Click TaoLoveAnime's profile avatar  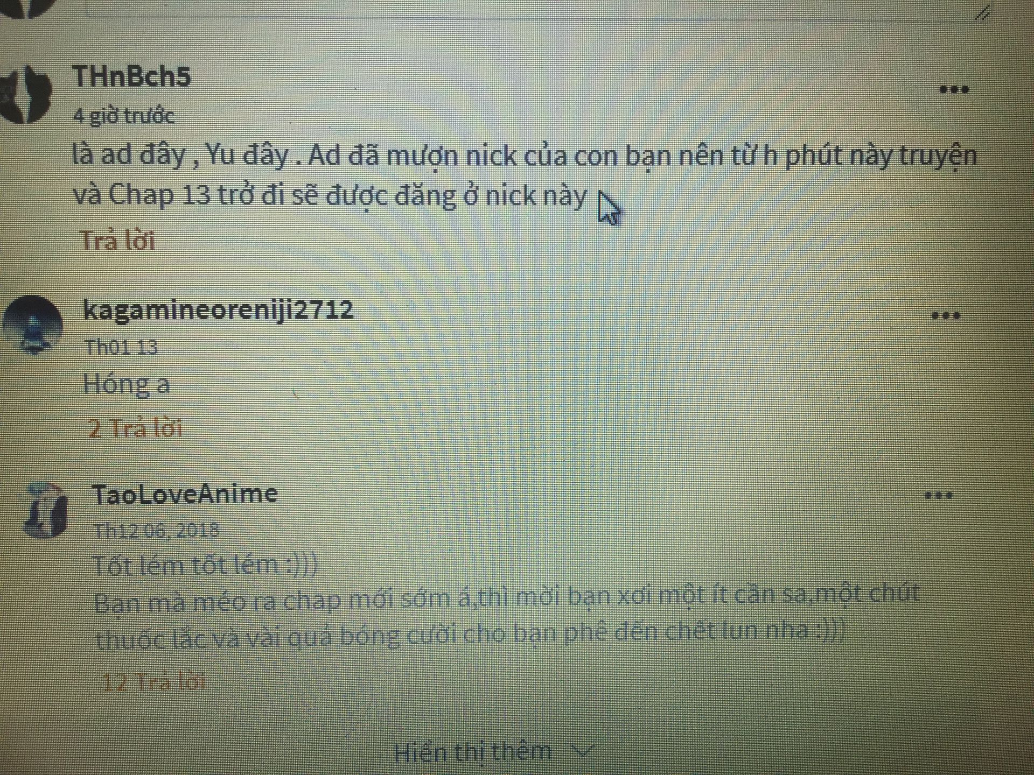point(46,511)
